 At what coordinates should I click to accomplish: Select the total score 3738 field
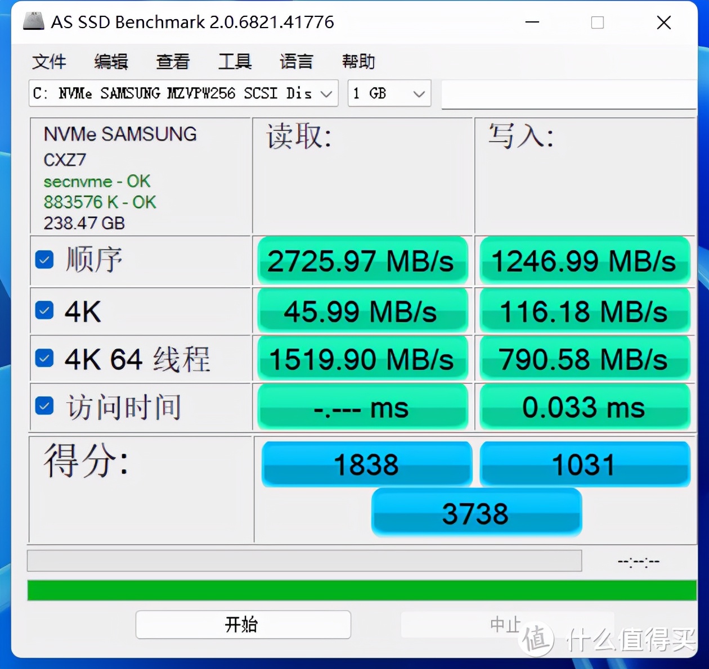[476, 512]
